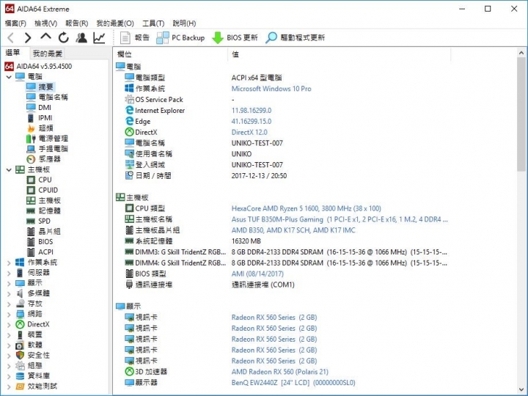Switch to the 選單 tab

13,53
